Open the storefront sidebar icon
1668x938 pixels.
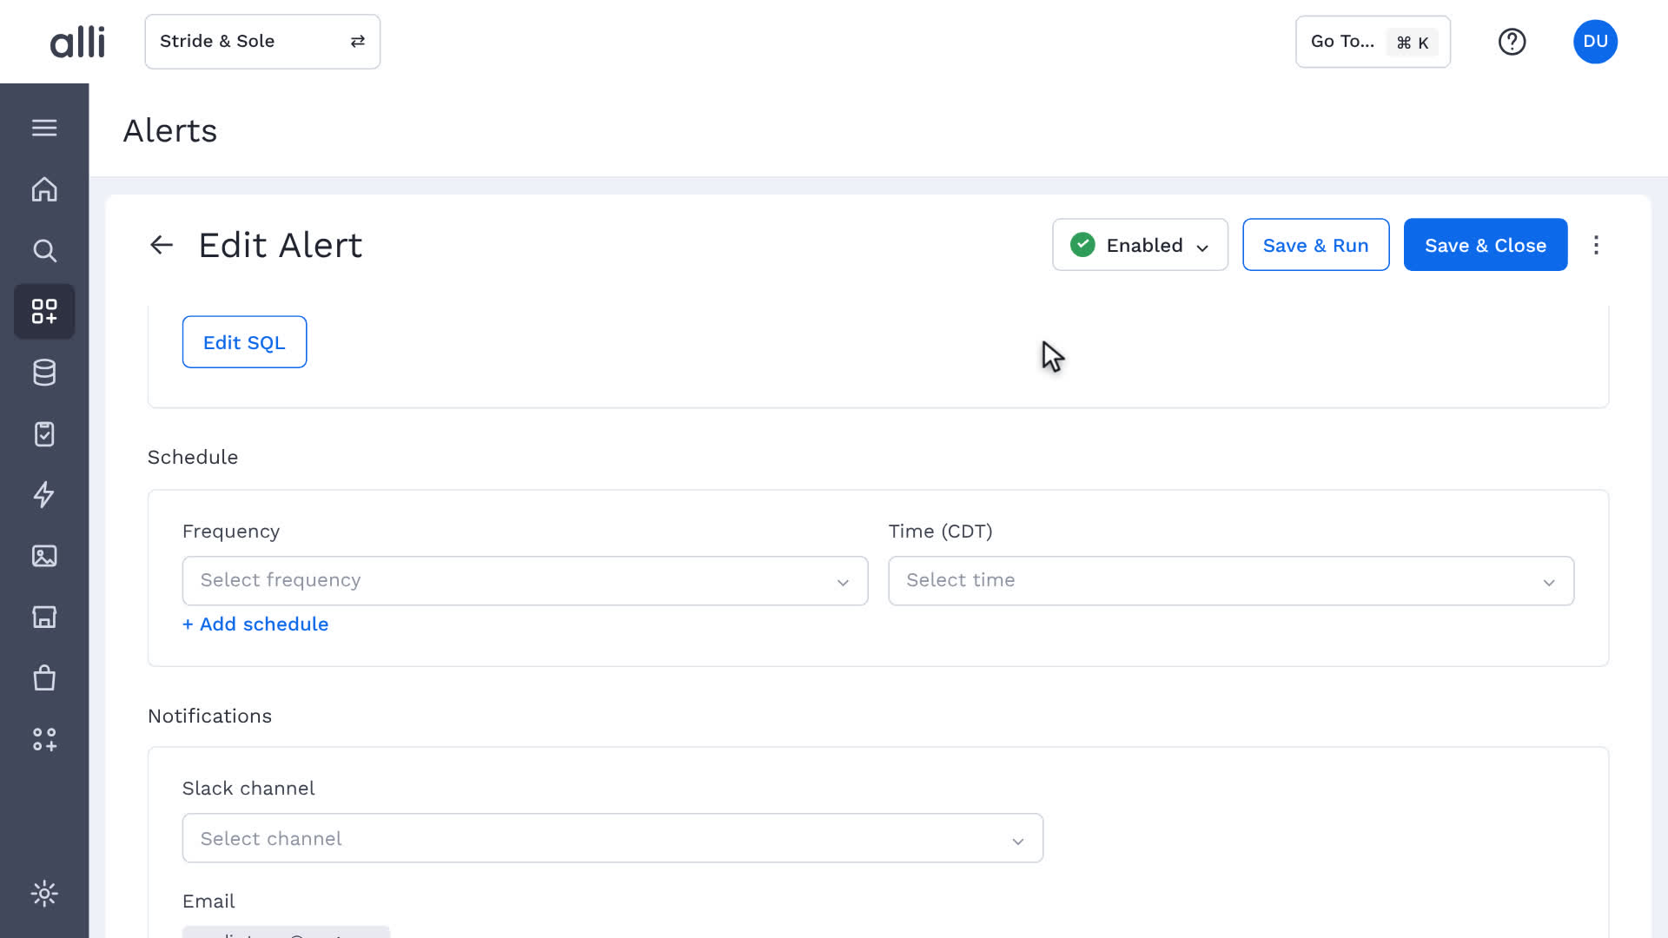click(44, 617)
